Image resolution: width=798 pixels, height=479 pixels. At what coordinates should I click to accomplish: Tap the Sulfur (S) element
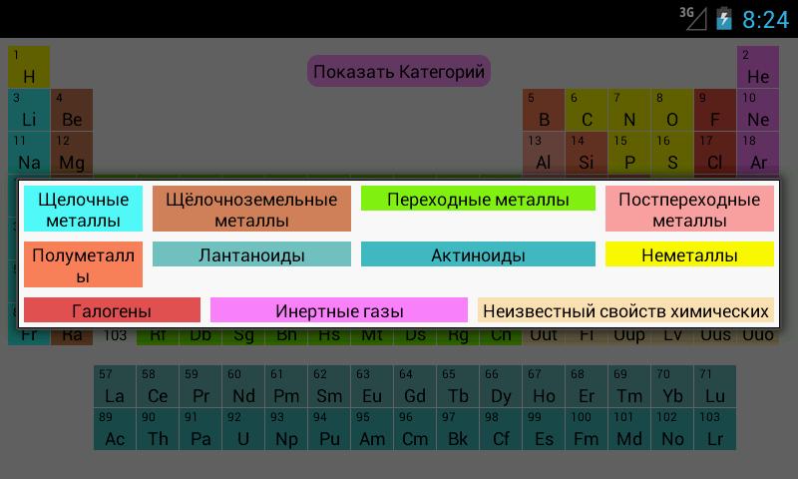672,153
